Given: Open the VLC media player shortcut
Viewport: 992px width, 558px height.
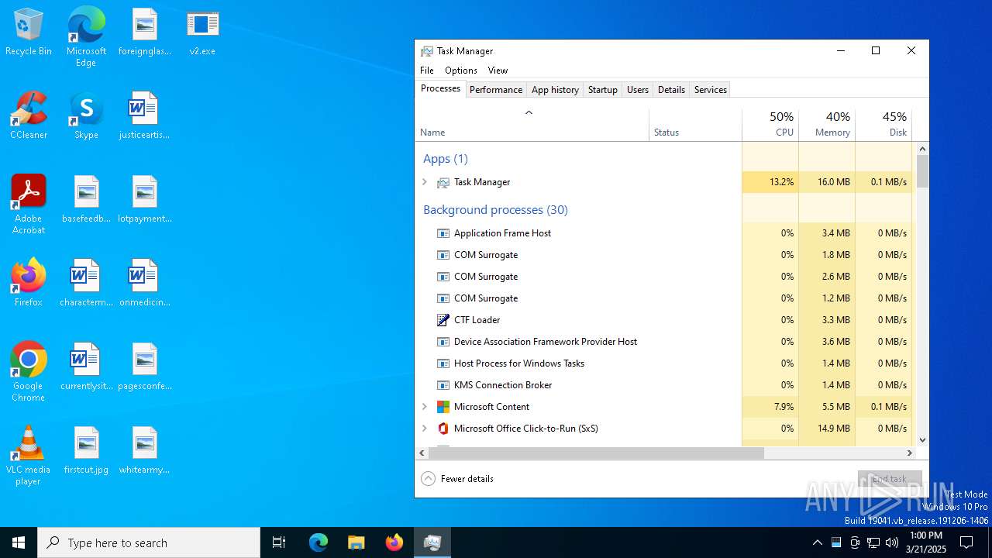Looking at the screenshot, I should (x=29, y=443).
